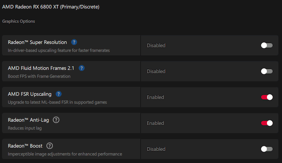Open help icon for Radeon Anti-Lag
Screen dimensions: 282x163
(x=56, y=120)
